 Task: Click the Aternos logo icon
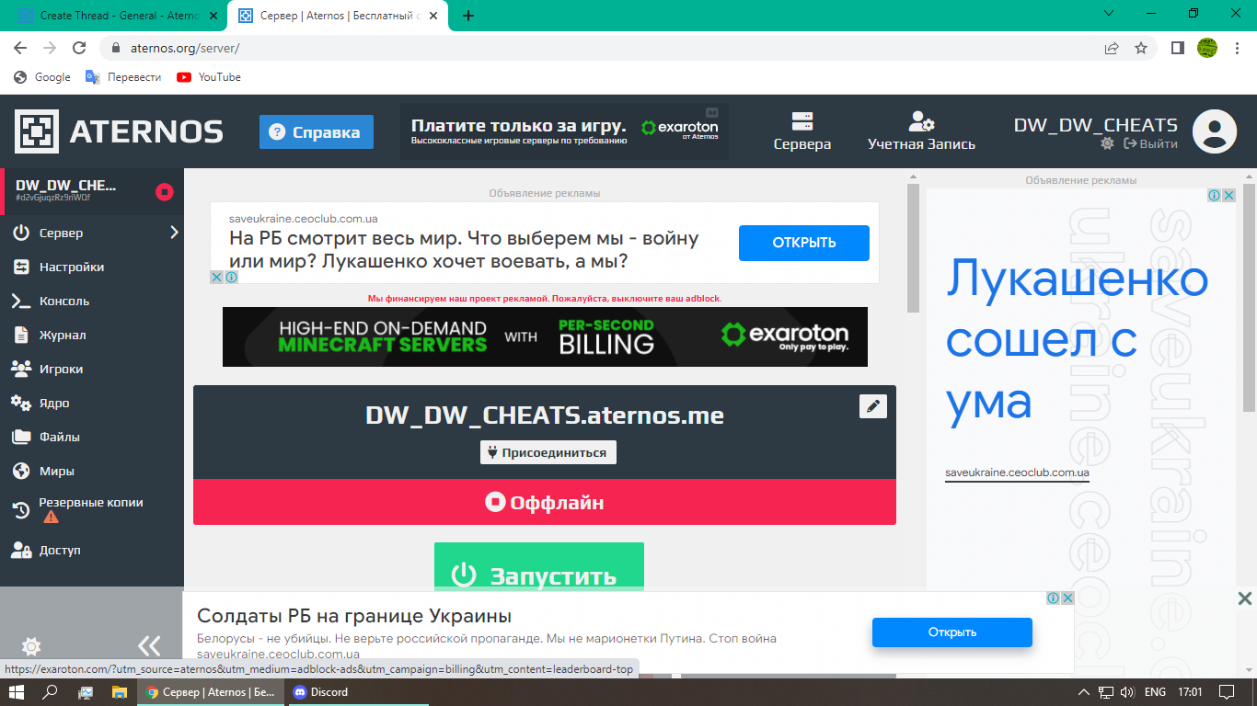point(37,131)
